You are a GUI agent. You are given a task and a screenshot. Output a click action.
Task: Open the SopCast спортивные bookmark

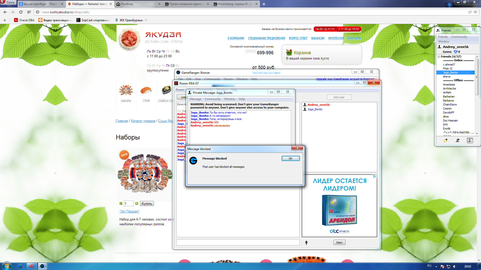93,20
